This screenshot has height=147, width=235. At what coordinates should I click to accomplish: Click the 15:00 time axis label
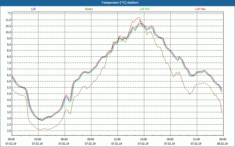pos(144,139)
